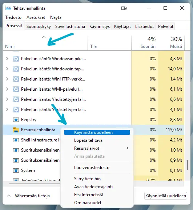
Task: Click the efficiency mode icon in the title bar
Action: coord(124,8)
